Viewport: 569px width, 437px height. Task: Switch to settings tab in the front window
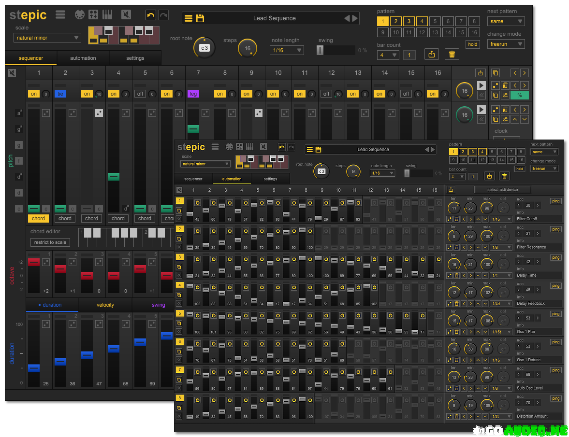point(270,179)
